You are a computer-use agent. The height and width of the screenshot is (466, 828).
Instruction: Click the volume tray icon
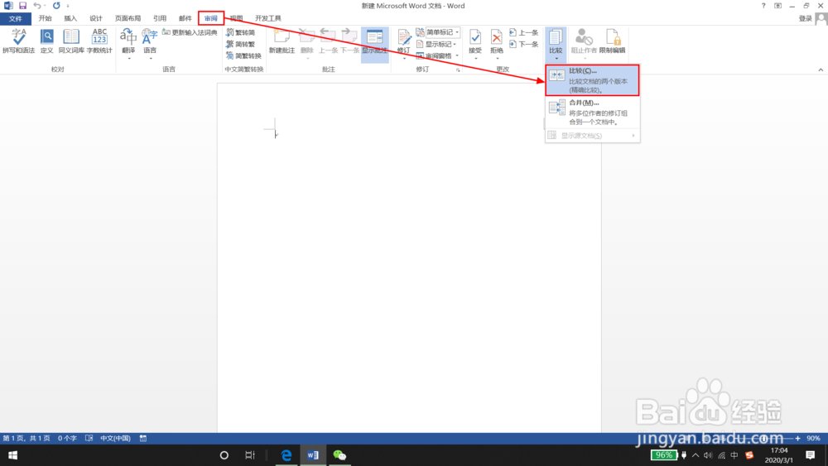point(708,455)
